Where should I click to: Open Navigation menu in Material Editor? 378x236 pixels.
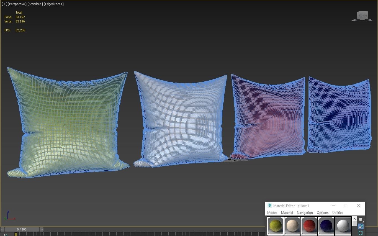coord(305,213)
